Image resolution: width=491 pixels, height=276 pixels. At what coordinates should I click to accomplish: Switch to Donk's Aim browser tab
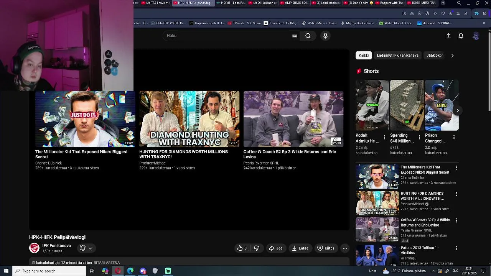point(358,3)
